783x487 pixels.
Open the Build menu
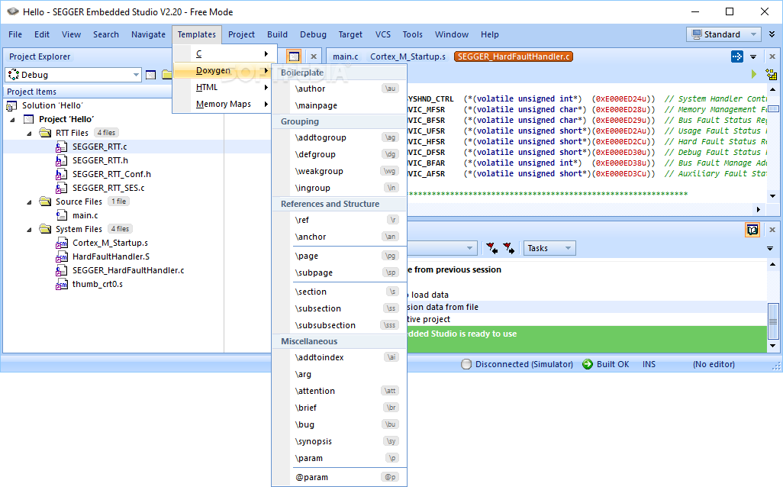[x=277, y=34]
